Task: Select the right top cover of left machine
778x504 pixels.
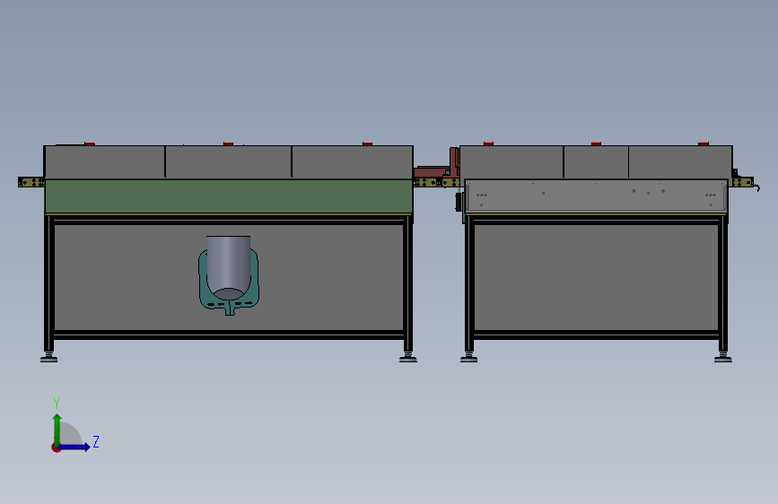Action: pos(353,162)
